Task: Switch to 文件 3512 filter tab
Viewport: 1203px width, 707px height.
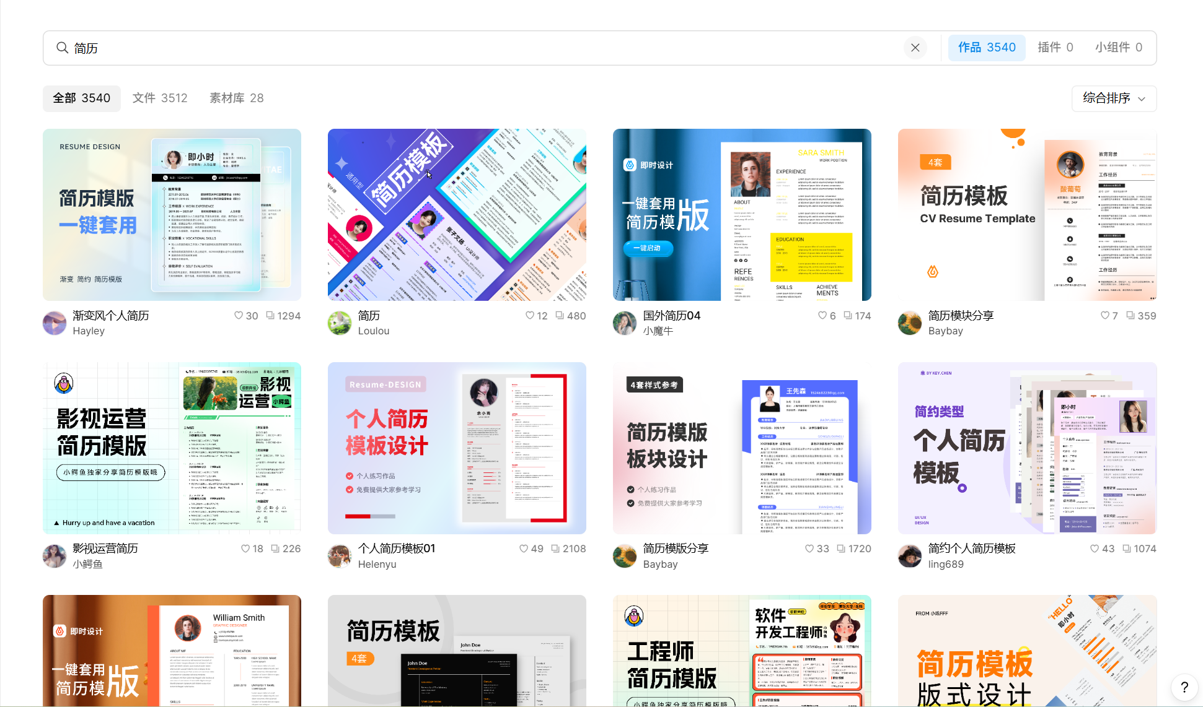Action: [159, 98]
